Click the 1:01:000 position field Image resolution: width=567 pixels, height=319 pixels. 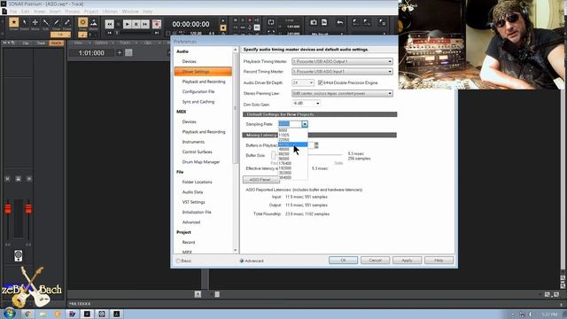coord(91,53)
